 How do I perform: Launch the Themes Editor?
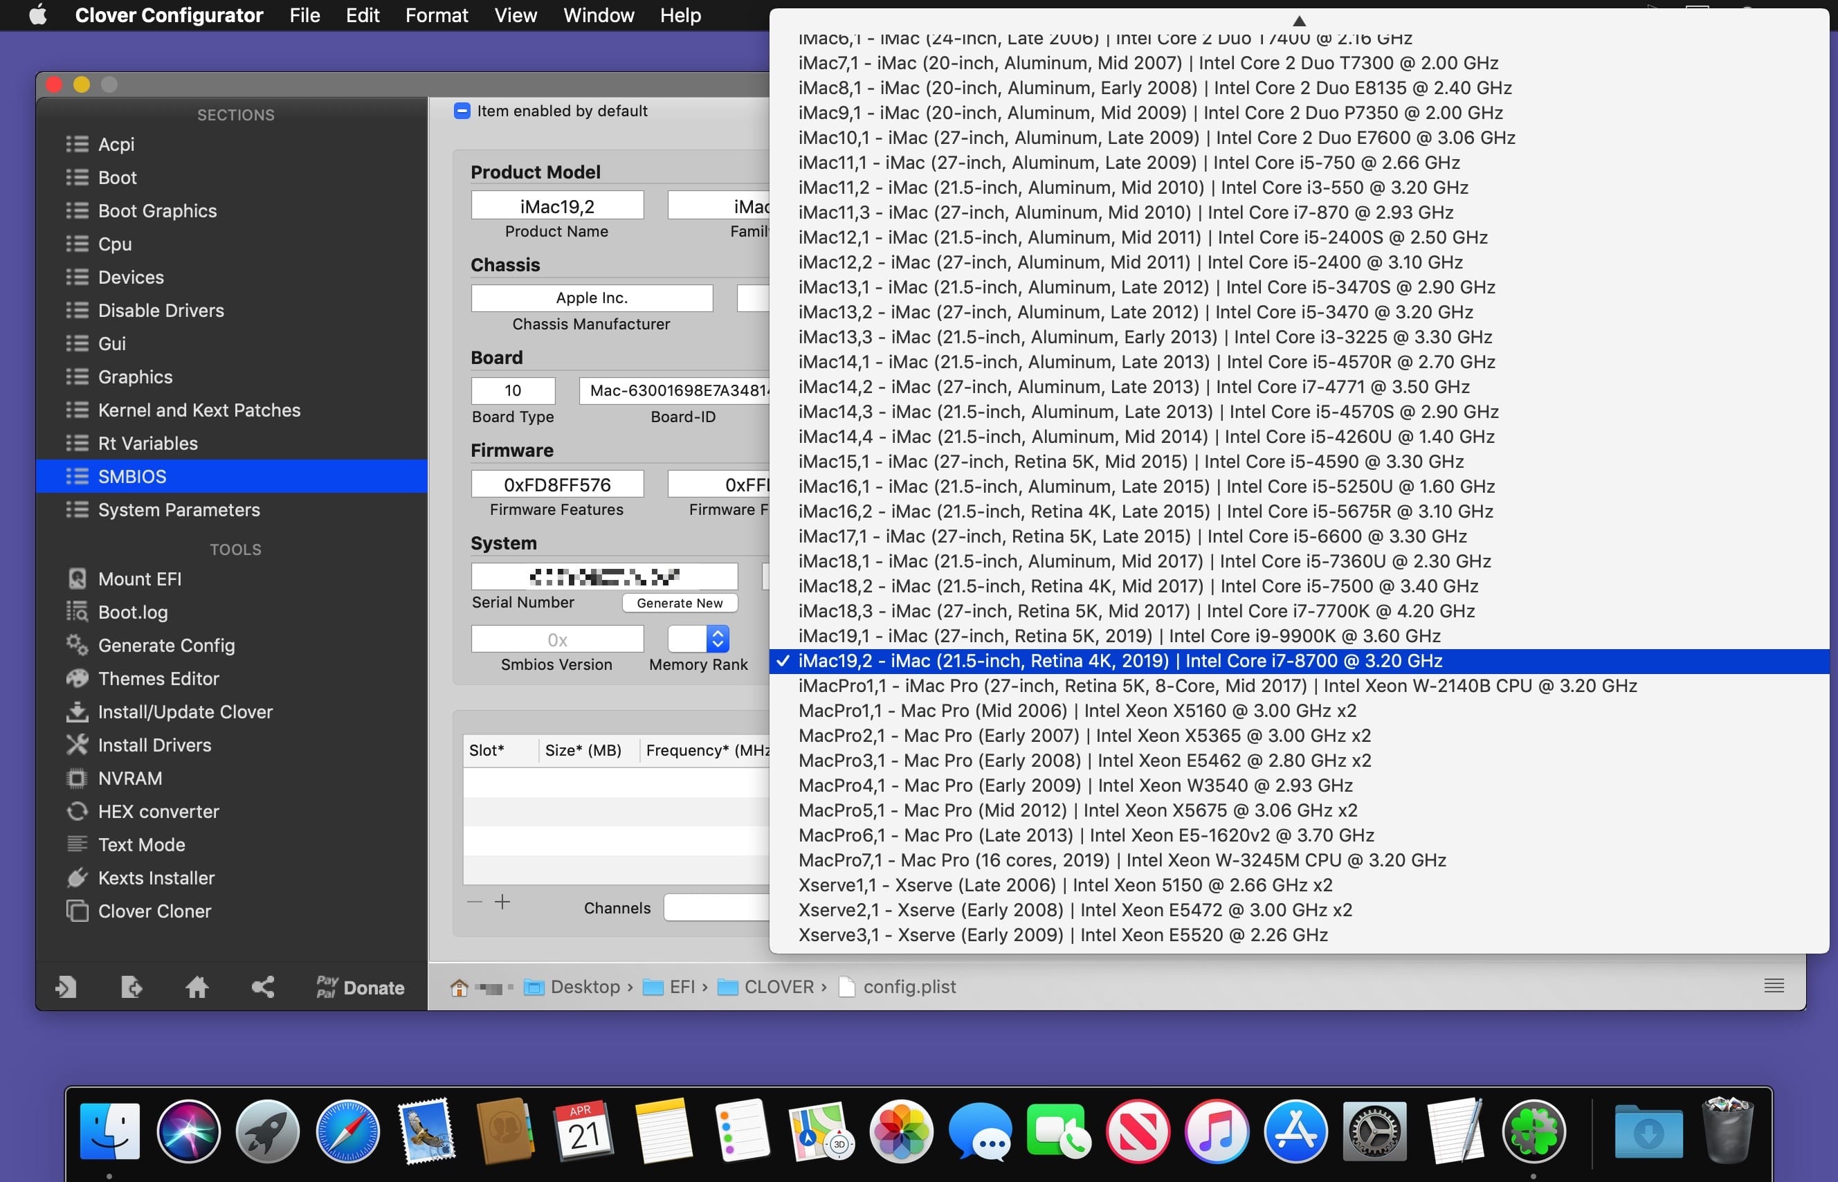pos(231,678)
